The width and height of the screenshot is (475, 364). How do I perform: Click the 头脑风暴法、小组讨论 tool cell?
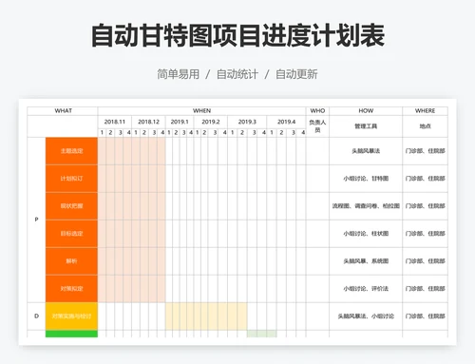[x=366, y=316]
